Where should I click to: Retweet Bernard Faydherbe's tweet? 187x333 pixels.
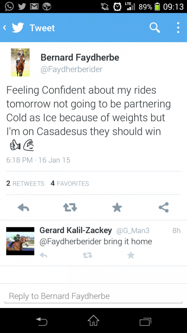pos(70,207)
